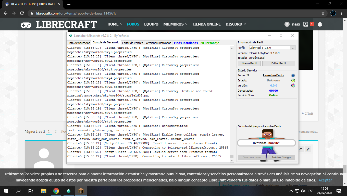This screenshot has width=347, height=196.
Task: Click the CITAR link on the post
Action: pyautogui.click(x=307, y=114)
